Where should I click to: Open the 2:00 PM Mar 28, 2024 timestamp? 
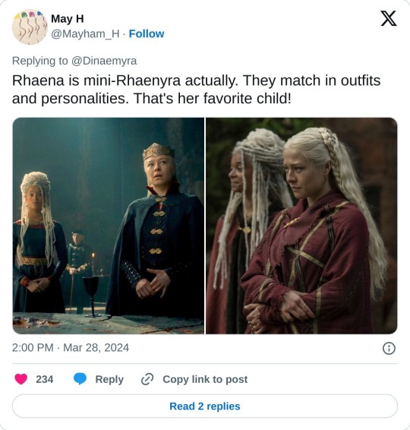[71, 348]
